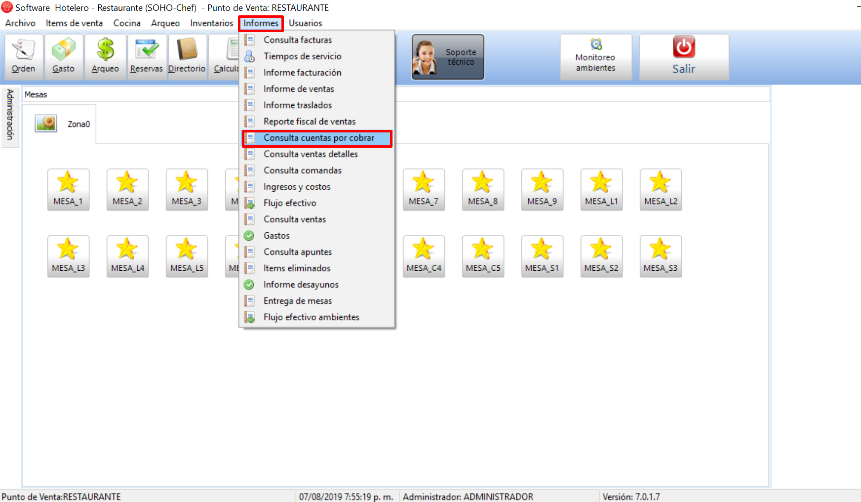Open Informe desayunos report
Screen dimensions: 861x502
301,285
